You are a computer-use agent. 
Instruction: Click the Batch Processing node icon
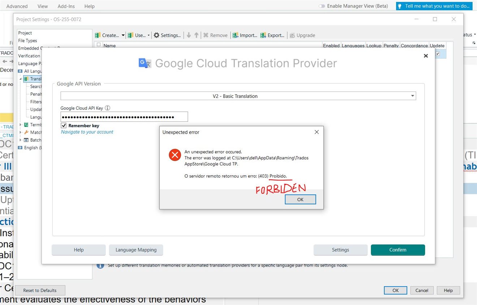(26, 140)
